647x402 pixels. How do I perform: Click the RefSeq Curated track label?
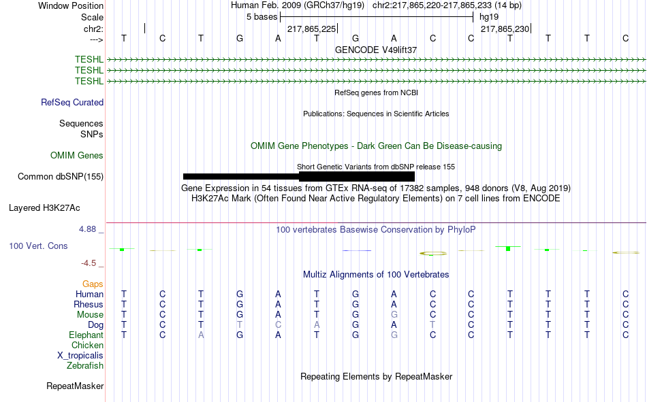pyautogui.click(x=72, y=102)
